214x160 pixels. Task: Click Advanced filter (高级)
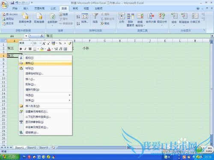105,23
